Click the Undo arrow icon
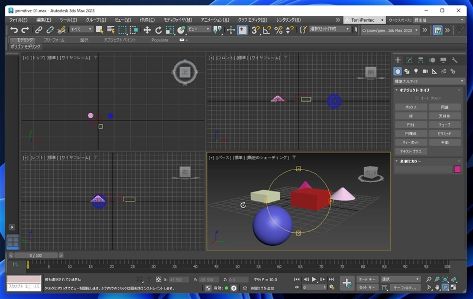473x299 pixels. tap(14, 30)
